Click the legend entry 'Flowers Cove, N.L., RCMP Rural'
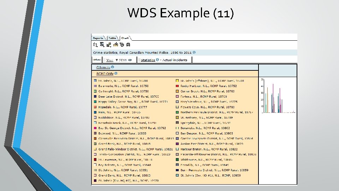 pyautogui.click(x=208, y=107)
